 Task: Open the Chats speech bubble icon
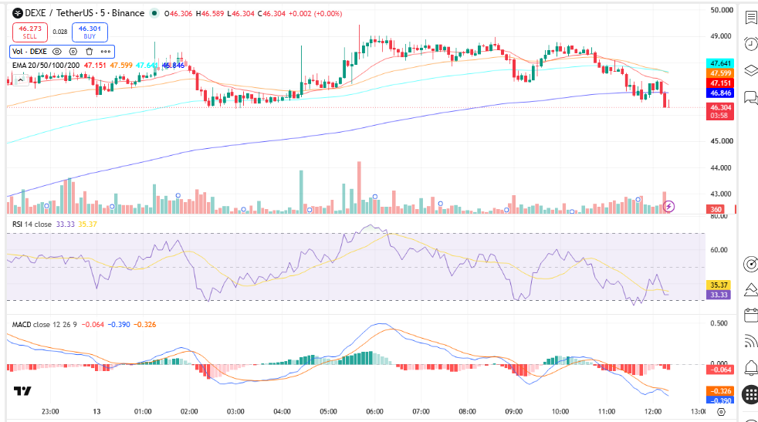[751, 98]
